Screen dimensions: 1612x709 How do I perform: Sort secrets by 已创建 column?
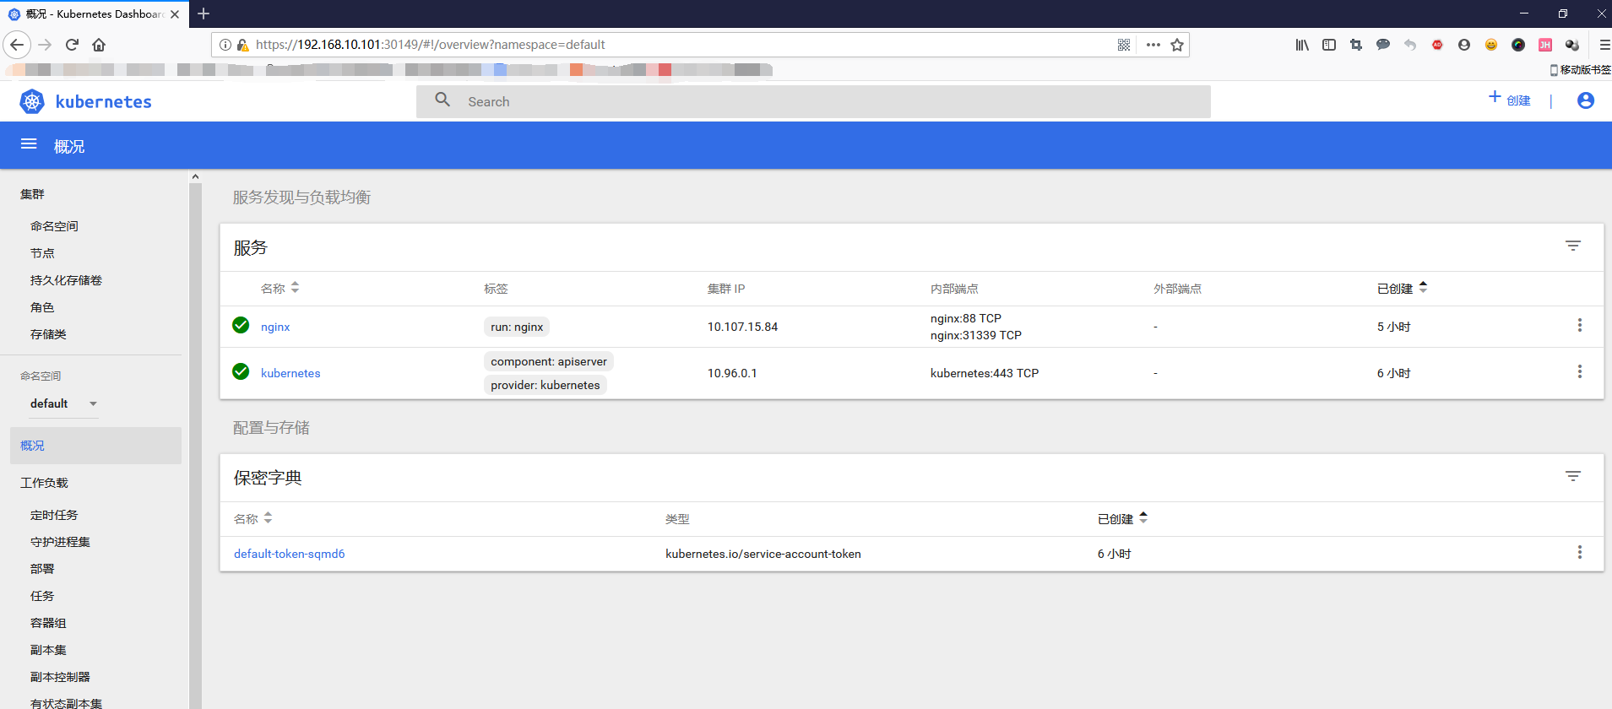(1122, 519)
